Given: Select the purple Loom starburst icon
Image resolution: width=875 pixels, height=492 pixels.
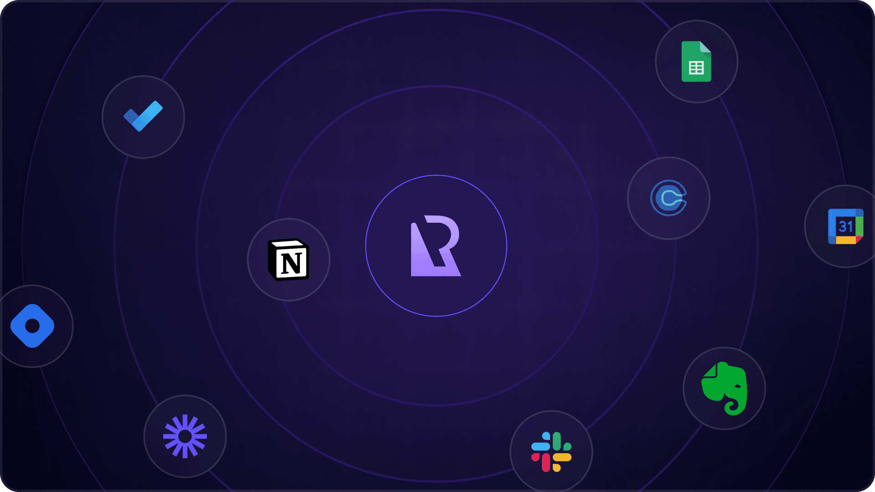Looking at the screenshot, I should (185, 436).
